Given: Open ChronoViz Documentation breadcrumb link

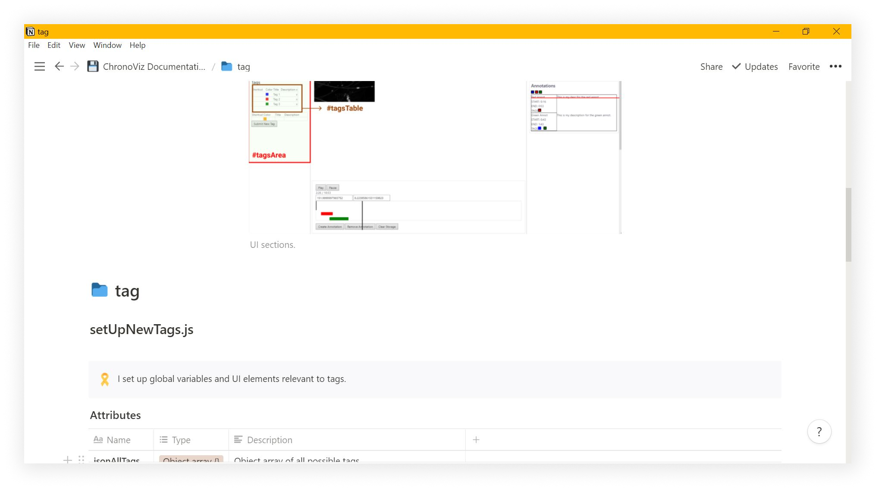Looking at the screenshot, I should click(x=154, y=66).
